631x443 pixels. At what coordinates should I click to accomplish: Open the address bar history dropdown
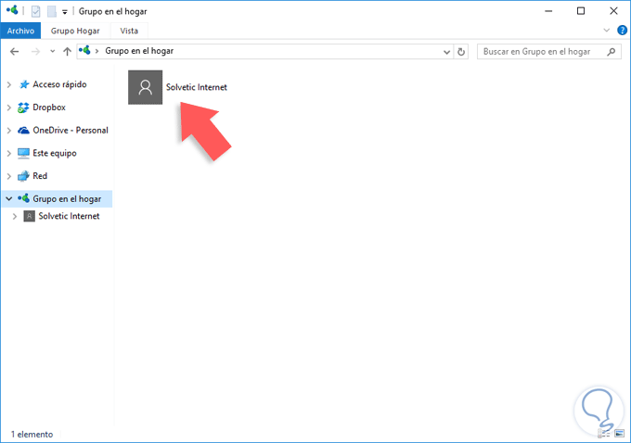click(446, 52)
